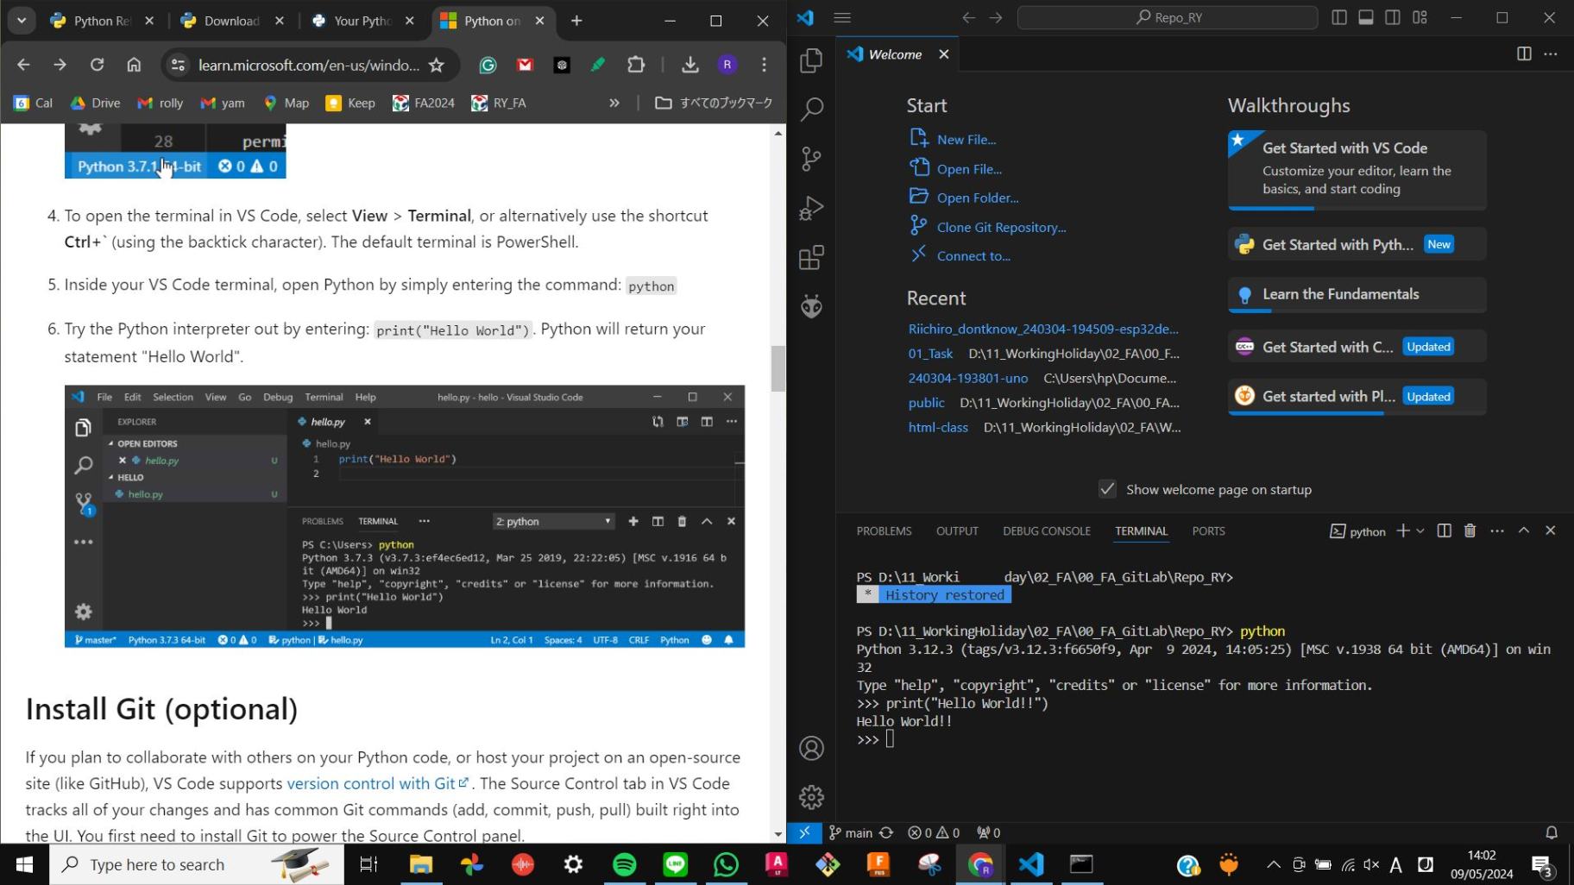The height and width of the screenshot is (885, 1574).
Task: Open Source Control view in VS Code
Action: point(811,159)
